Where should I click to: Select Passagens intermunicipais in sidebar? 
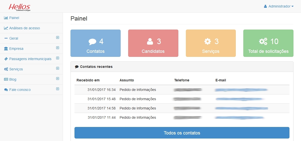click(x=30, y=59)
